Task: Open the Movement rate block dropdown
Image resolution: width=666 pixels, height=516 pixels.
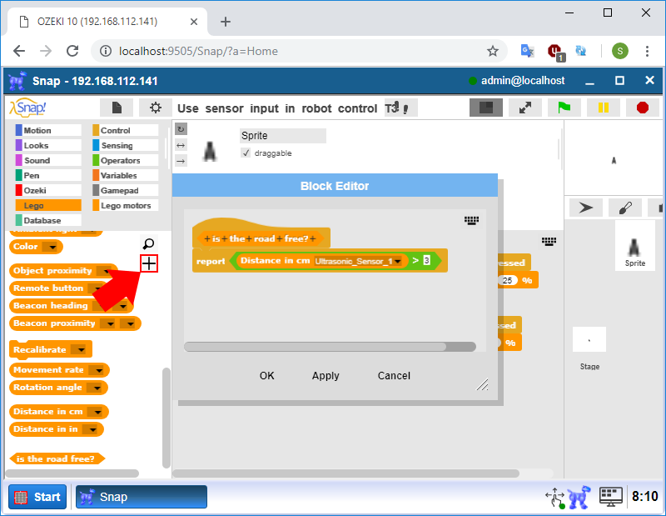Action: (x=98, y=370)
